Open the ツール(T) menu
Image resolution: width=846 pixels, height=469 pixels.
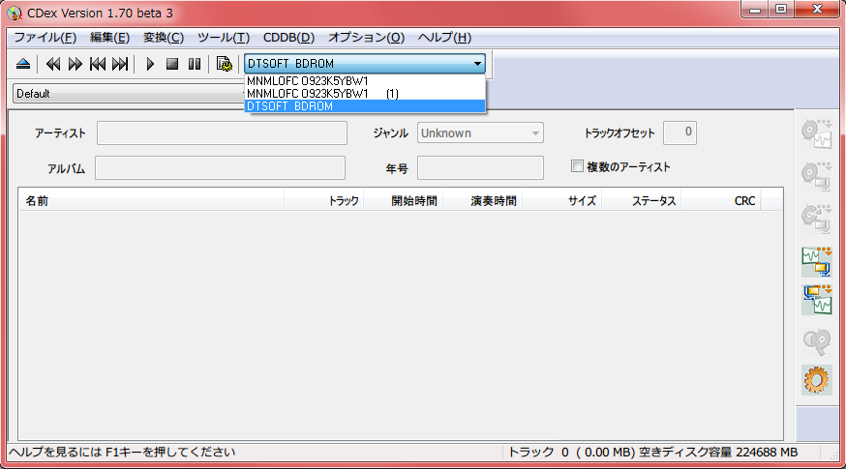click(x=224, y=38)
